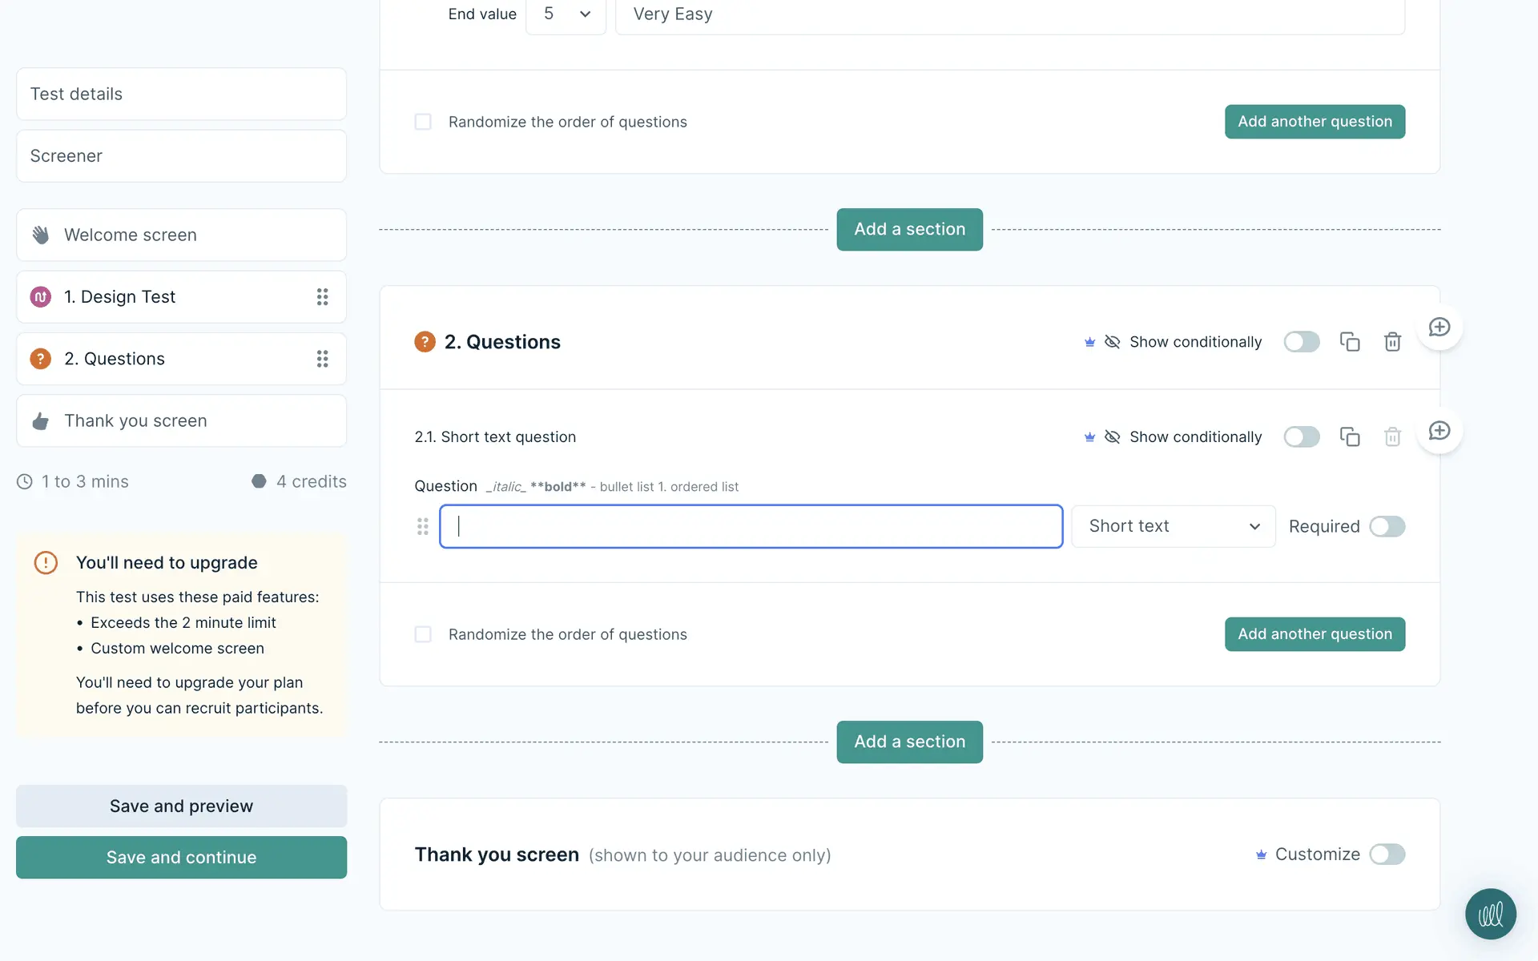The height and width of the screenshot is (961, 1538).
Task: Click add-comment icon beside Questions section header
Action: pyautogui.click(x=1439, y=328)
